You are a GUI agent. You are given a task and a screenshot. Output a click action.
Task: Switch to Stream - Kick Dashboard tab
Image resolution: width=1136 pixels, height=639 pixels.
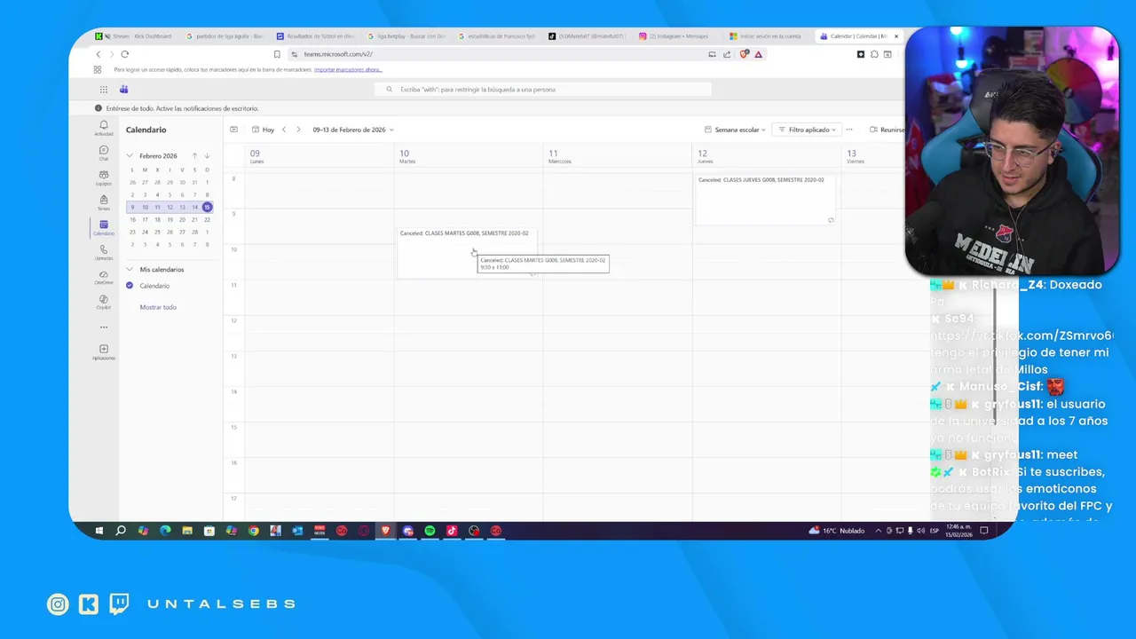136,36
